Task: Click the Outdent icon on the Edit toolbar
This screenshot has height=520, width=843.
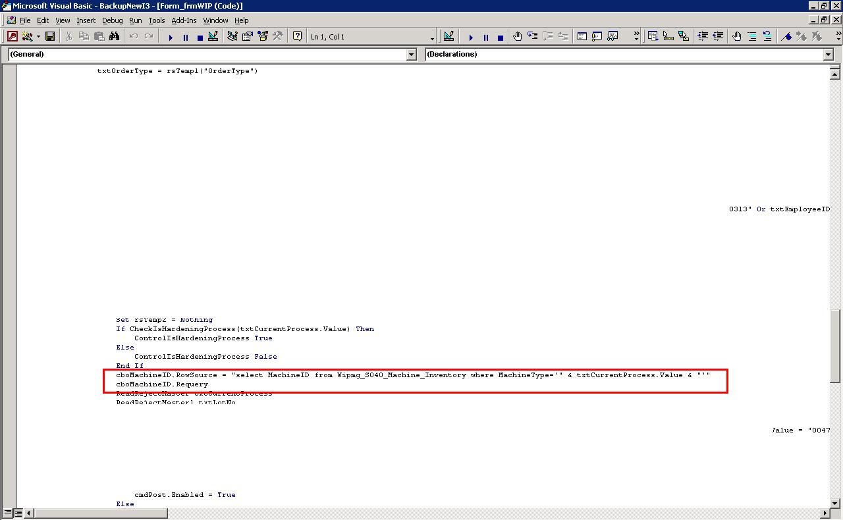Action: 718,37
